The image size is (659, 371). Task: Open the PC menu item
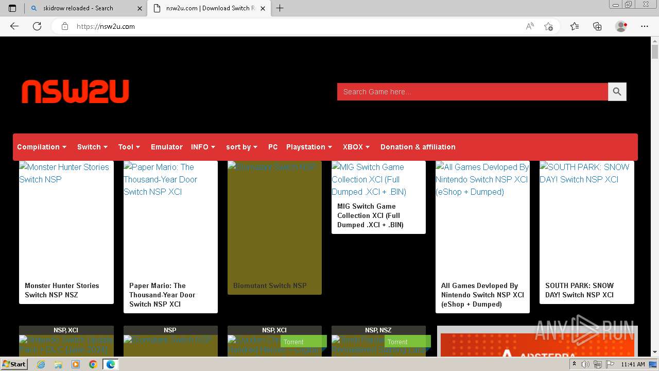tap(273, 147)
